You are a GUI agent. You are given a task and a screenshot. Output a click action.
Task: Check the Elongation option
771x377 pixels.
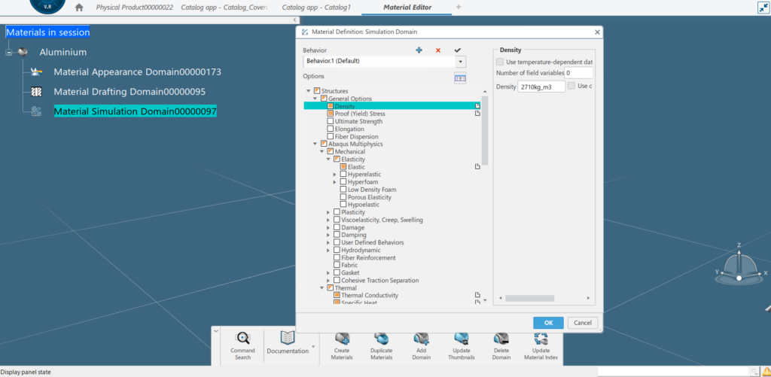[331, 129]
